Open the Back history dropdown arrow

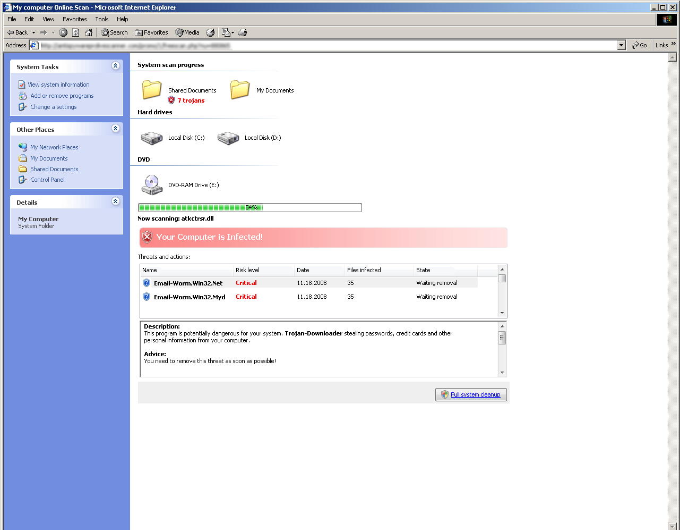33,32
